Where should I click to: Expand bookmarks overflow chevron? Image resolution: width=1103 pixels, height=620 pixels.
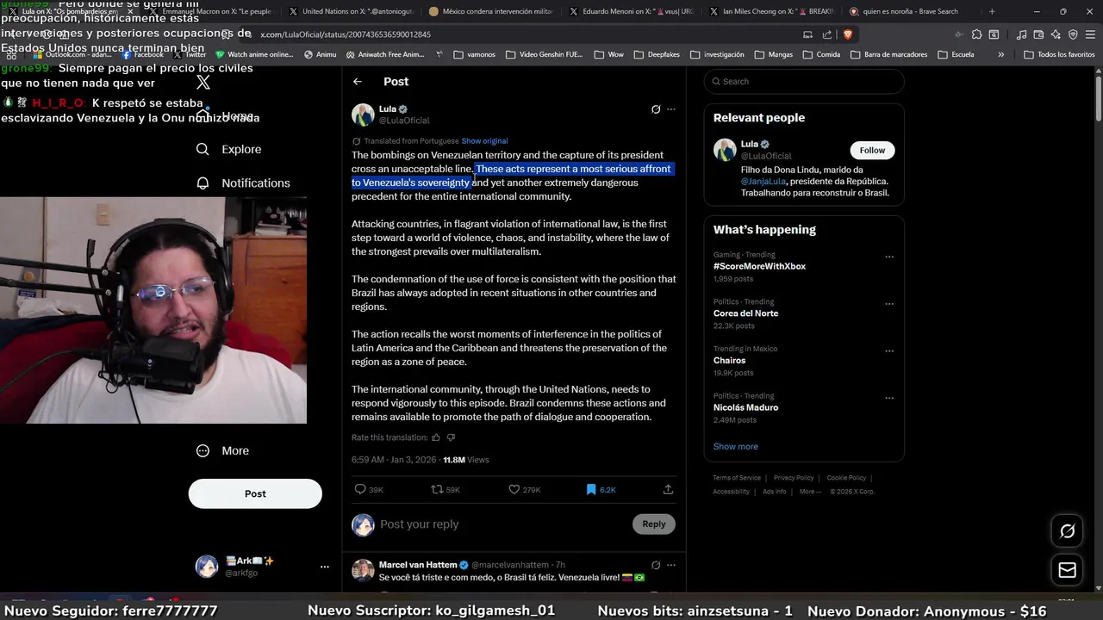pos(1000,54)
